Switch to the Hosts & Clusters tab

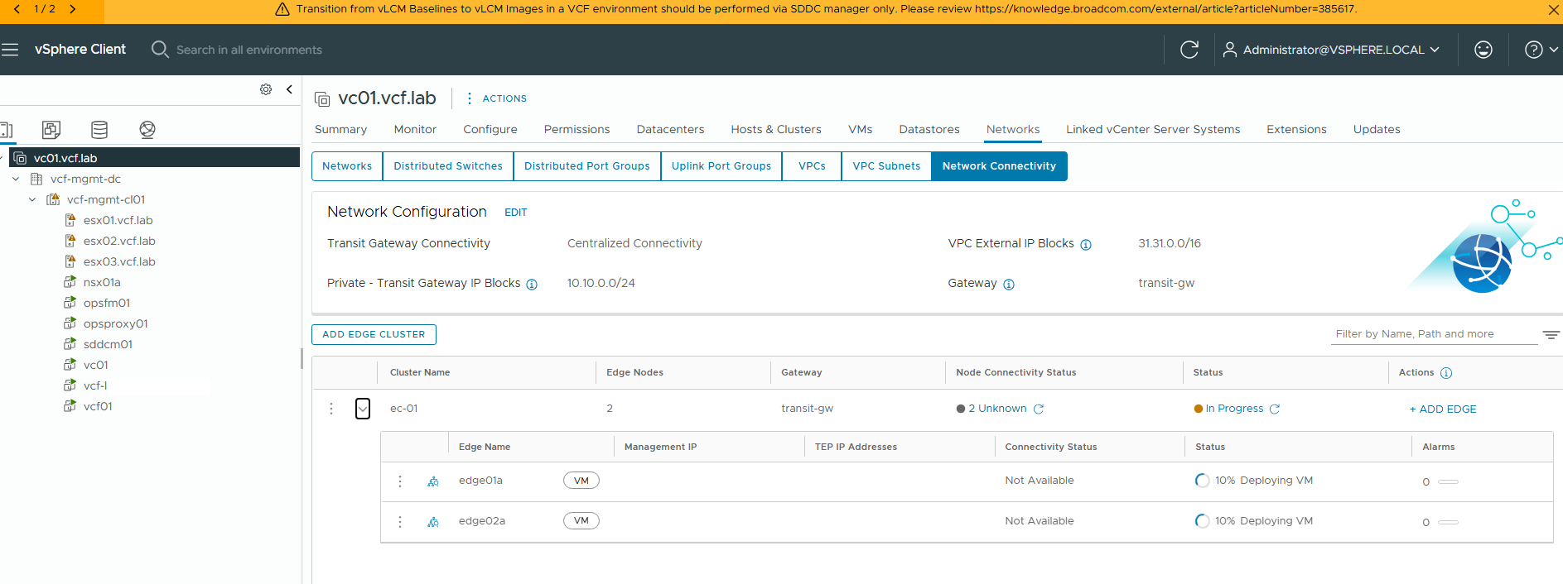[x=775, y=129]
